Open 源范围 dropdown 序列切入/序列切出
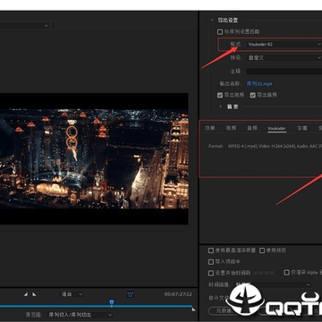Screen dimensions: 322x322 pos(80,315)
